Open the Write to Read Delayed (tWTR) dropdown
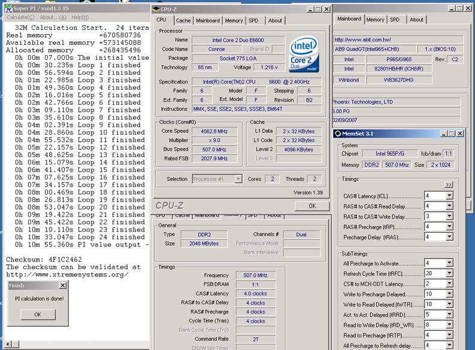The image size is (475, 350). pos(449,304)
